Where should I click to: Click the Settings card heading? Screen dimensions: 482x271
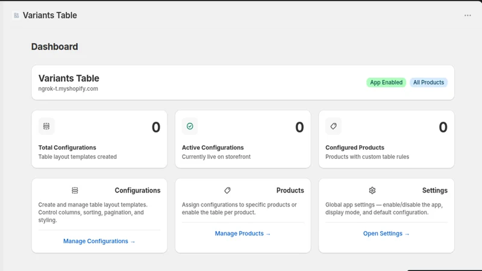pos(434,190)
